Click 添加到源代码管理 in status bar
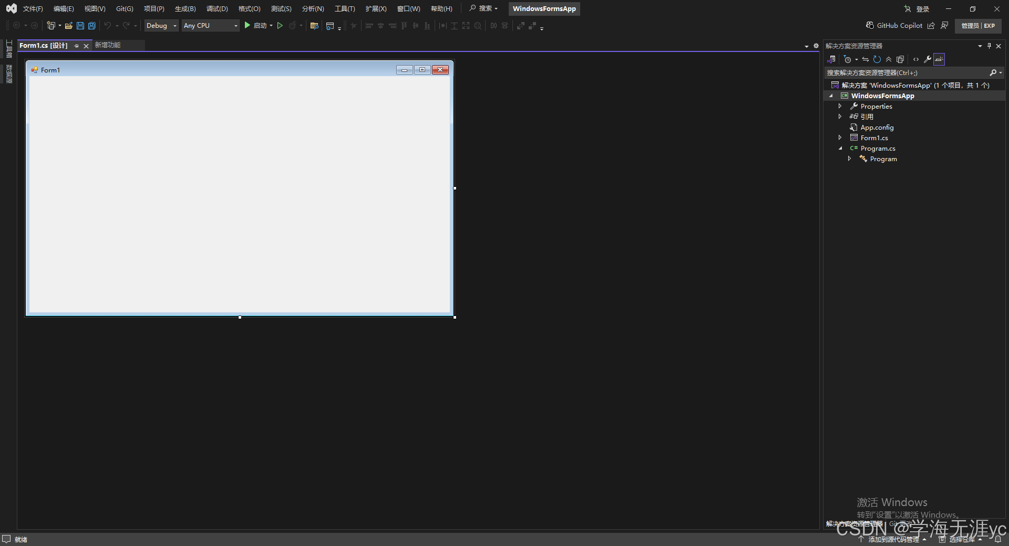Viewport: 1009px width, 546px height. 893,539
